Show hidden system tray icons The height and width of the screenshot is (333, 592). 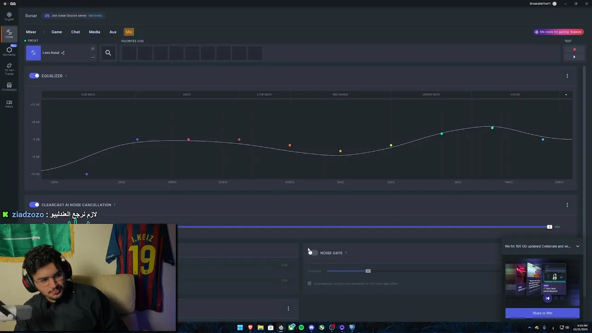530,327
